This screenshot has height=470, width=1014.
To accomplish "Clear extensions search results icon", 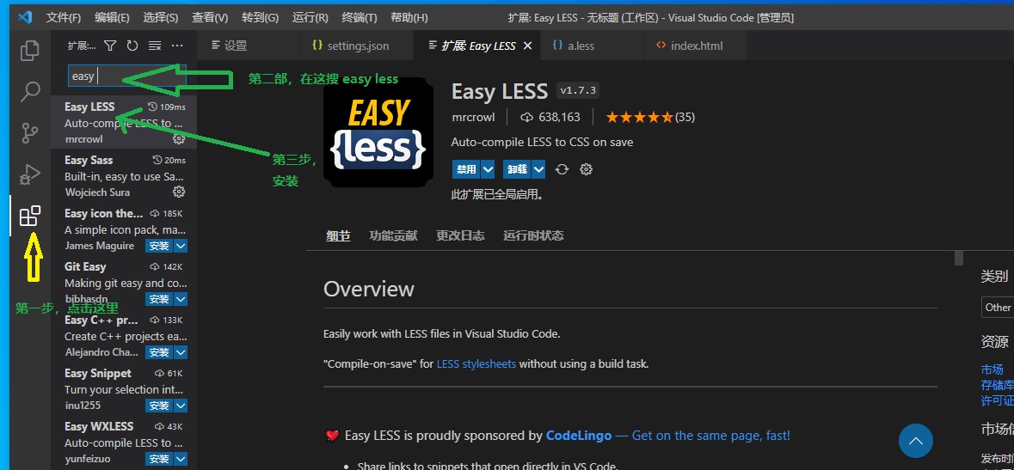I will pos(155,46).
